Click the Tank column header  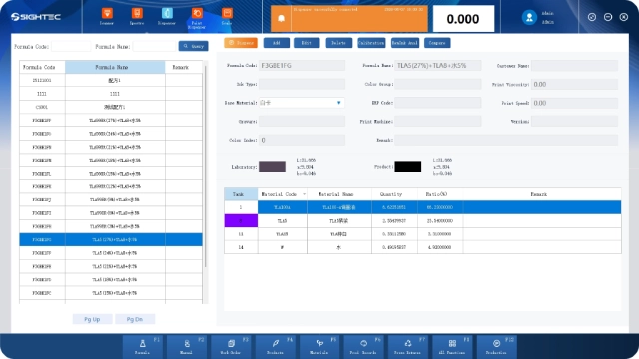(241, 194)
